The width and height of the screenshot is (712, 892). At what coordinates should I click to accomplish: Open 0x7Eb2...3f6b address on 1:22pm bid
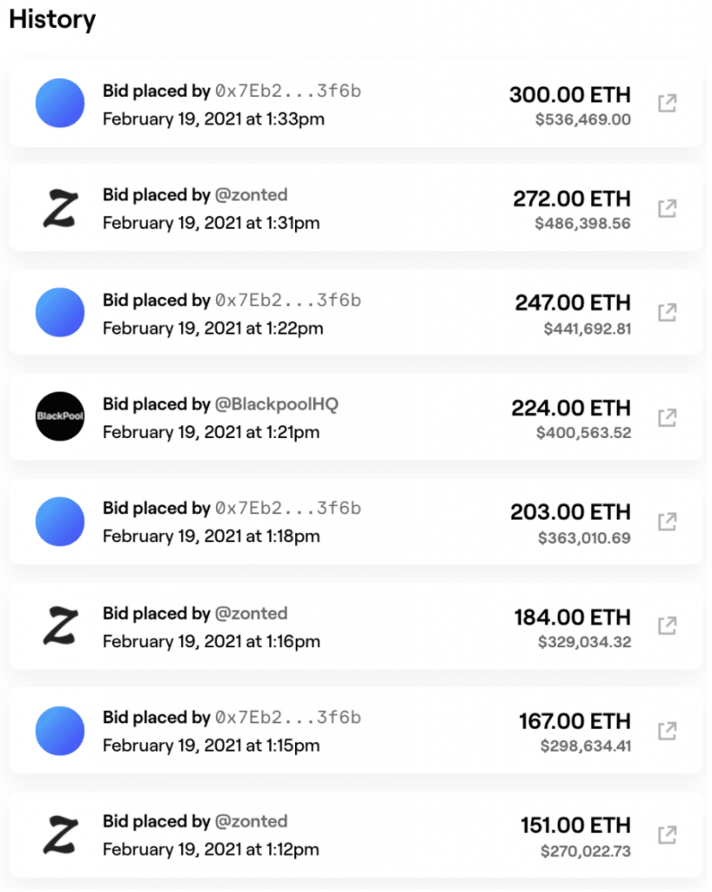[x=287, y=301]
